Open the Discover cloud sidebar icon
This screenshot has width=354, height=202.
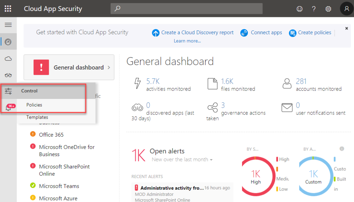[8, 59]
